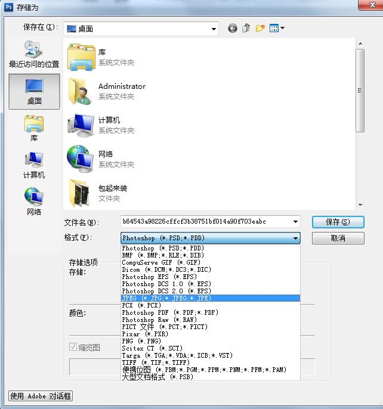Click 使用 Adobe 对话框 button

[40, 396]
